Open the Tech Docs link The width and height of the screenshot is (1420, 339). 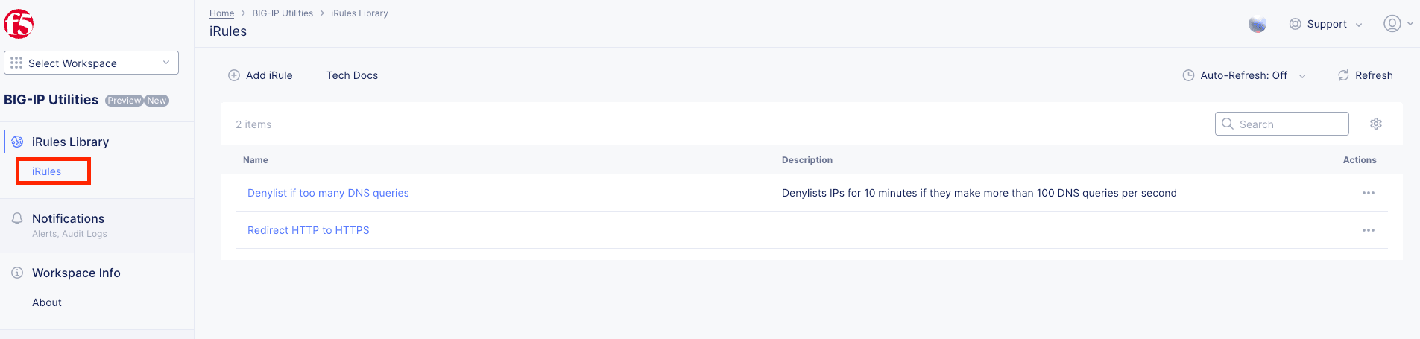352,75
